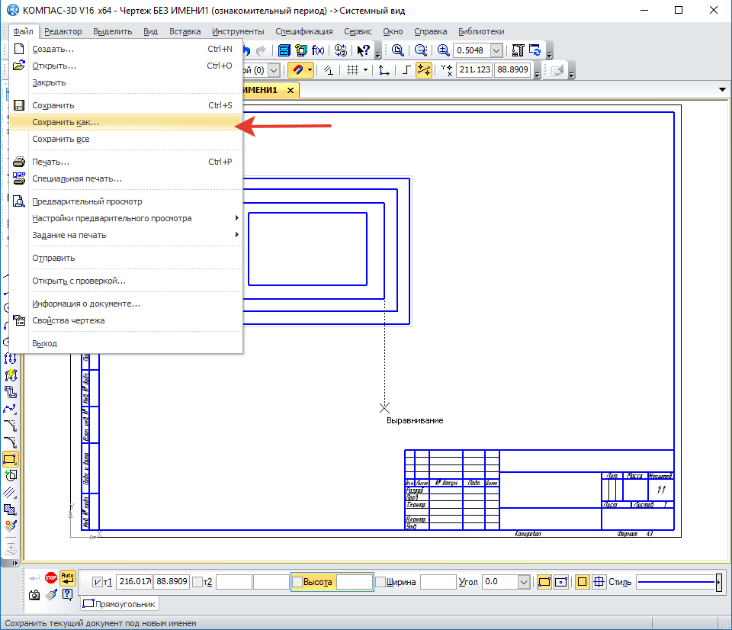Toggle the т1 point checkbox
Screen dimensions: 732x630
click(97, 582)
